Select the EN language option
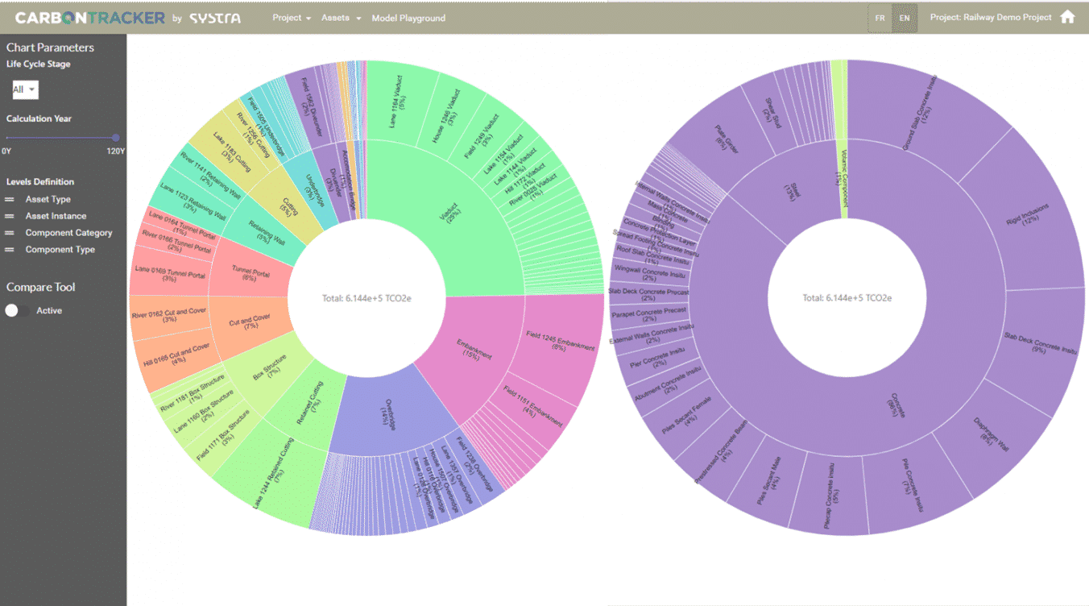1089x606 pixels. (x=905, y=18)
